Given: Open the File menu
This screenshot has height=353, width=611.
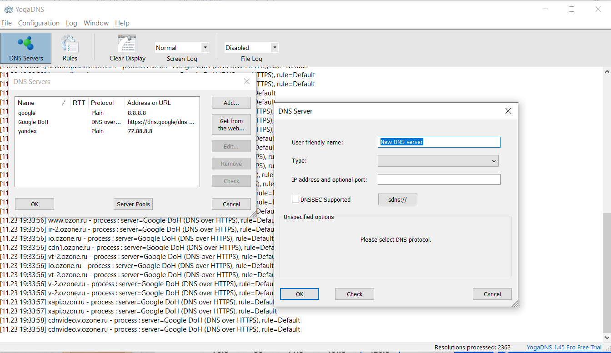Looking at the screenshot, I should (6, 23).
